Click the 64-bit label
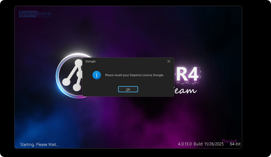The width and height of the screenshot is (271, 157). pos(235,144)
